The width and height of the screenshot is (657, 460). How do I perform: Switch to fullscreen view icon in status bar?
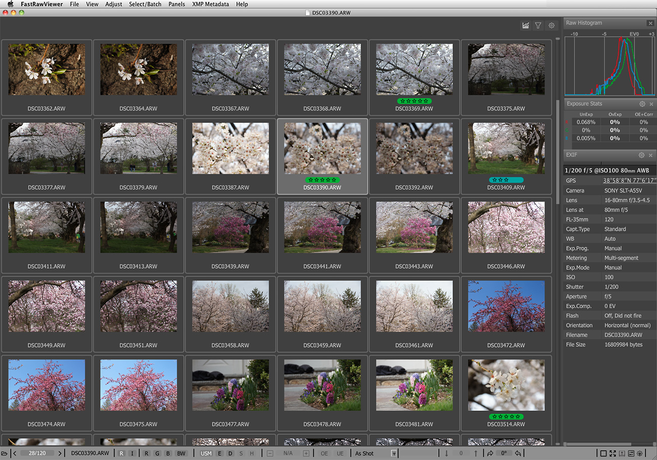pyautogui.click(x=613, y=453)
